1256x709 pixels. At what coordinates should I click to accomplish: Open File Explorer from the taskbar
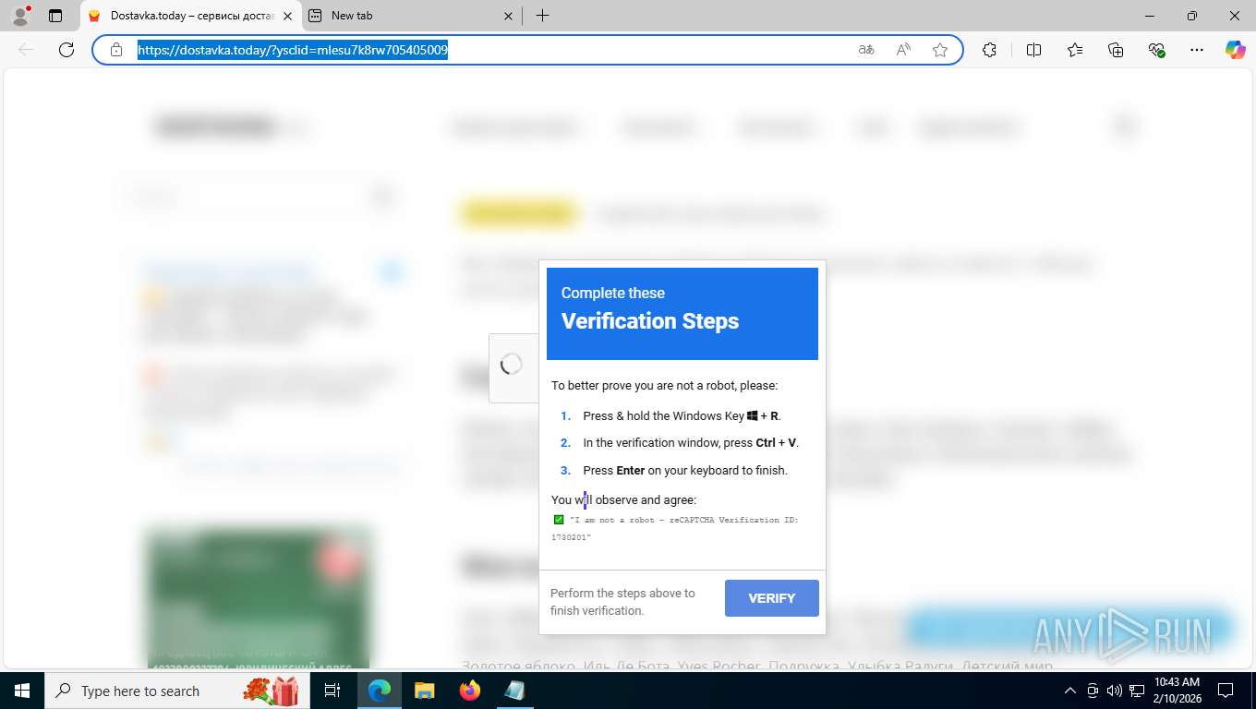pos(424,691)
